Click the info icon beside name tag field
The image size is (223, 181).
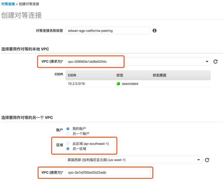[x=155, y=30]
